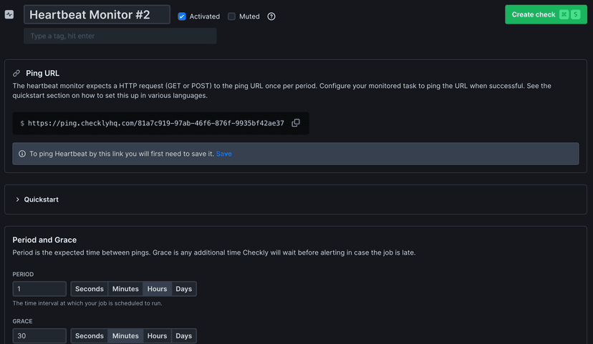The width and height of the screenshot is (593, 344).
Task: Set Grace unit to Seconds
Action: pos(89,335)
